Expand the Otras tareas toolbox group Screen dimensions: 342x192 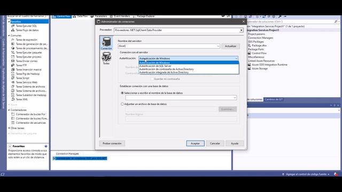click(x=9, y=128)
